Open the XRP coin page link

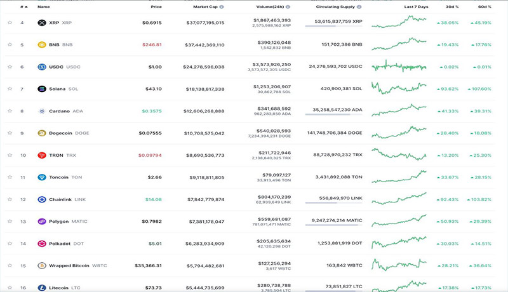[60, 23]
